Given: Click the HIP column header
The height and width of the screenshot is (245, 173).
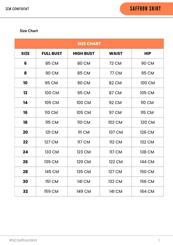Looking at the screenshot, I should (148, 53).
